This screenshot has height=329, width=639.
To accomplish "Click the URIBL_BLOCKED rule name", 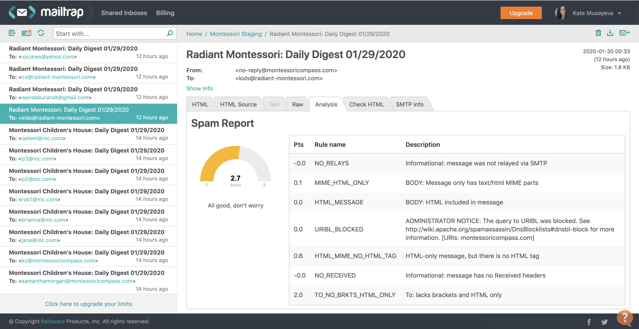I will 339,229.
